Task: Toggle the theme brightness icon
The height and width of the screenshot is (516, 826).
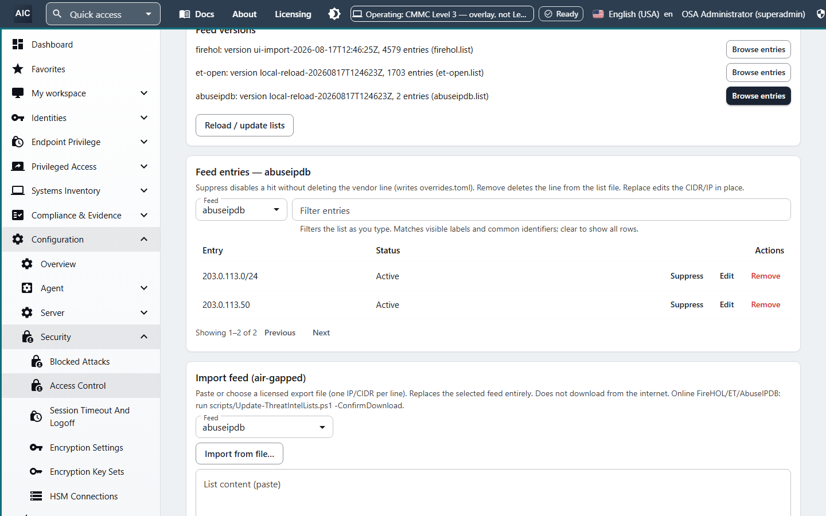Action: click(334, 14)
